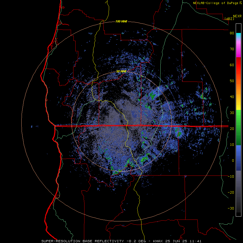Click the cyan segment of the reflectivity colorbar
Image resolution: width=243 pixels, height=243 pixels.
click(238, 35)
